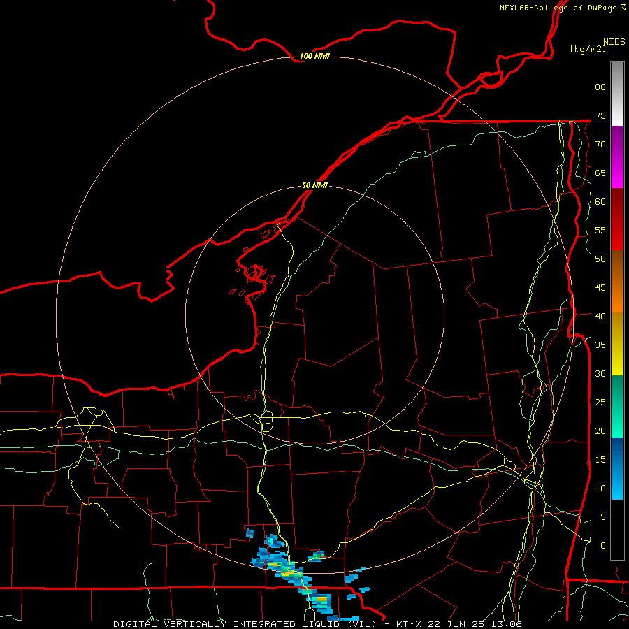Image resolution: width=629 pixels, height=629 pixels.
Task: Click the scale value 60
Action: pyautogui.click(x=600, y=202)
